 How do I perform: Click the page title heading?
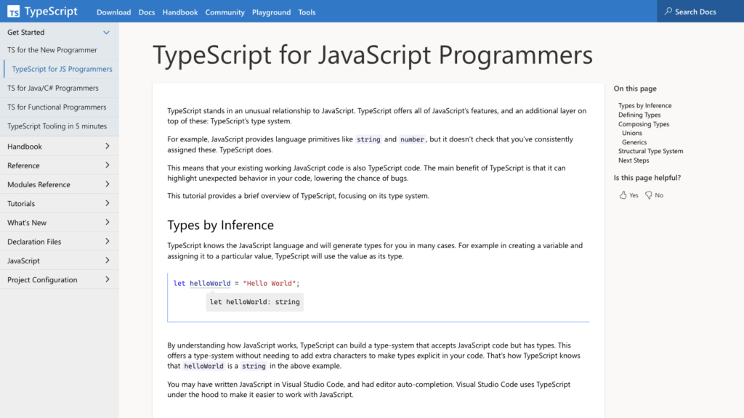coord(373,54)
